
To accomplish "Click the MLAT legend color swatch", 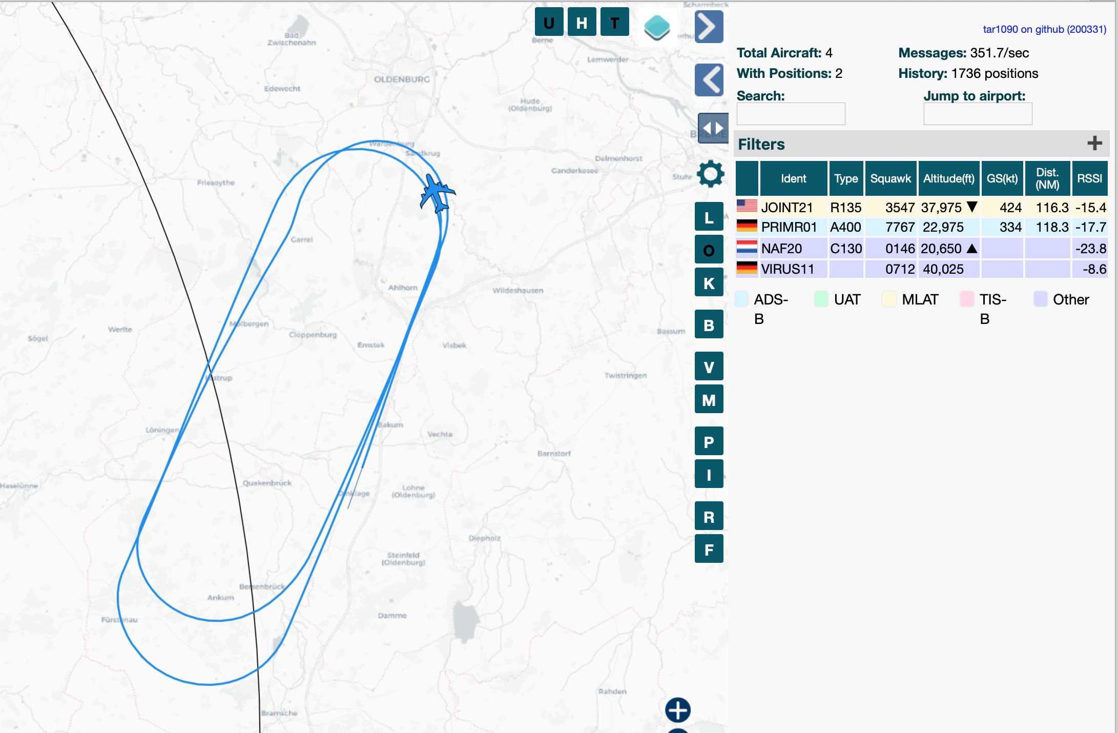I will [x=889, y=299].
